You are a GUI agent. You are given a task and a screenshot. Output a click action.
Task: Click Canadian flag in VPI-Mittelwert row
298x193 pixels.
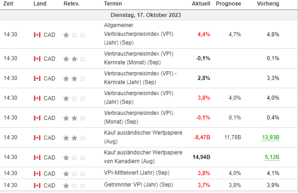pos(37,173)
